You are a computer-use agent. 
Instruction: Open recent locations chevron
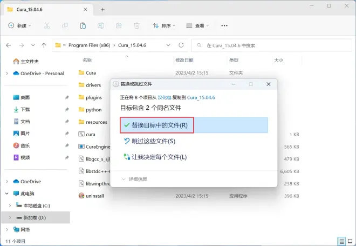(x=33, y=45)
